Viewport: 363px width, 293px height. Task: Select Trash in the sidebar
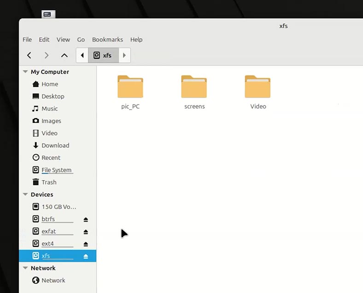tap(49, 182)
